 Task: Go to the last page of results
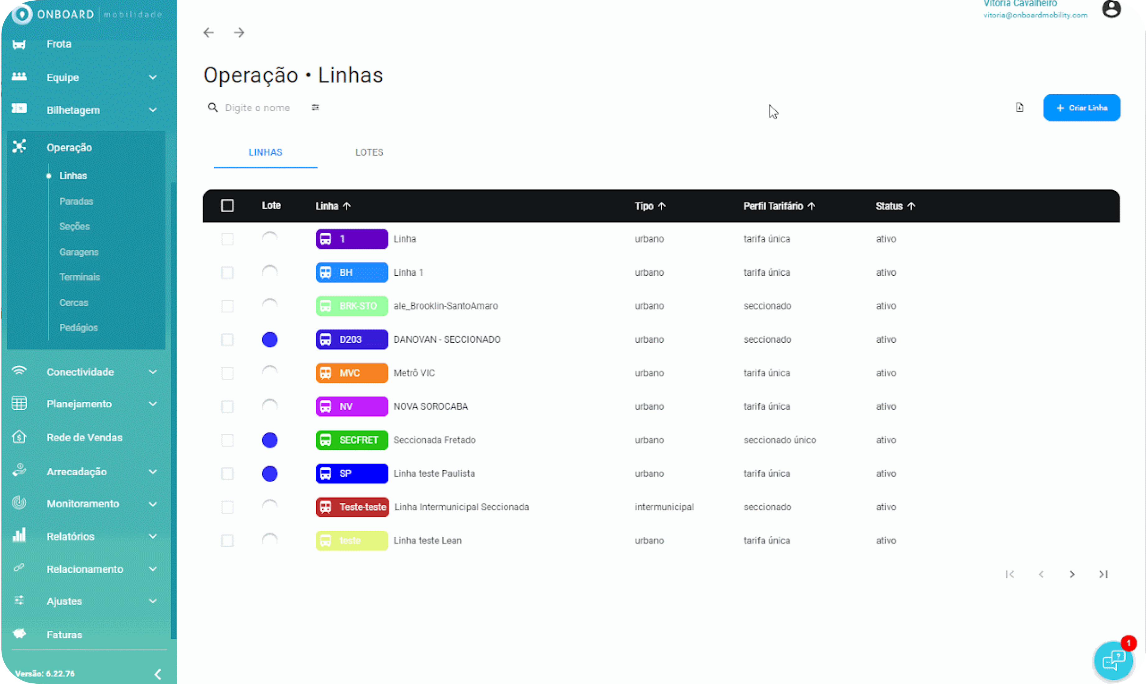pos(1104,574)
